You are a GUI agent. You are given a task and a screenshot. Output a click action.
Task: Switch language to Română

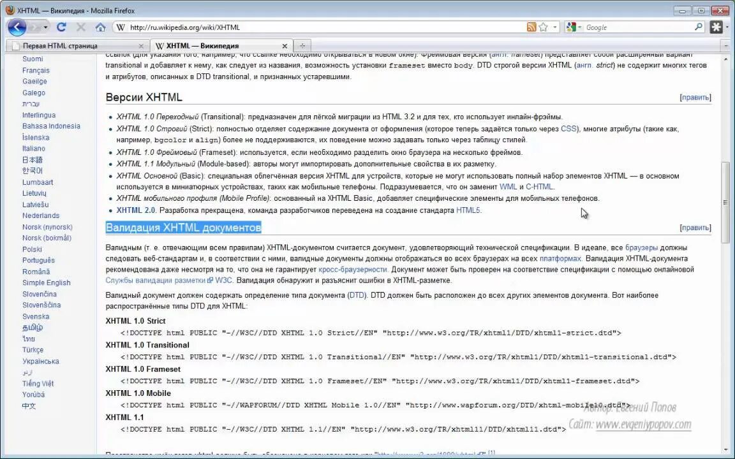[x=36, y=272]
